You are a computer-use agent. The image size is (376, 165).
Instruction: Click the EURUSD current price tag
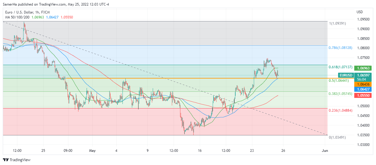pos(346,75)
